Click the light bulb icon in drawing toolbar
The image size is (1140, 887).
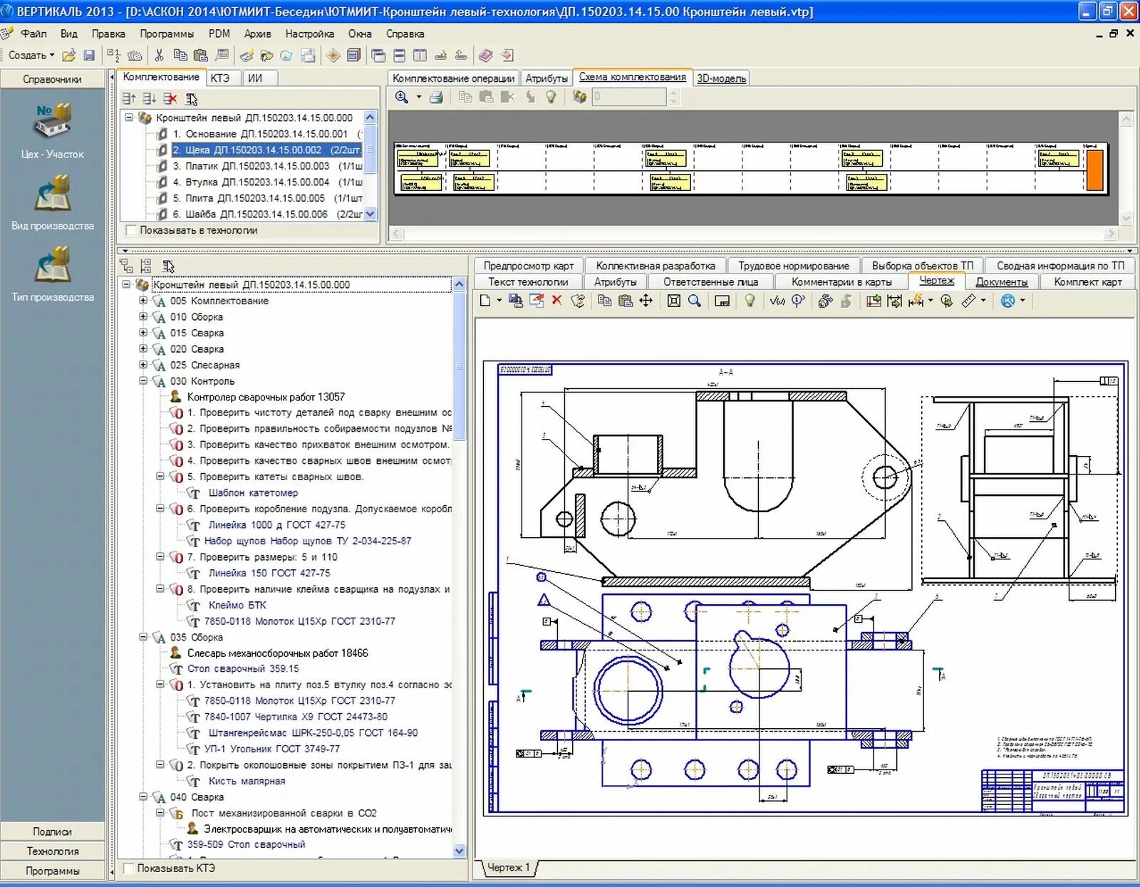(750, 301)
